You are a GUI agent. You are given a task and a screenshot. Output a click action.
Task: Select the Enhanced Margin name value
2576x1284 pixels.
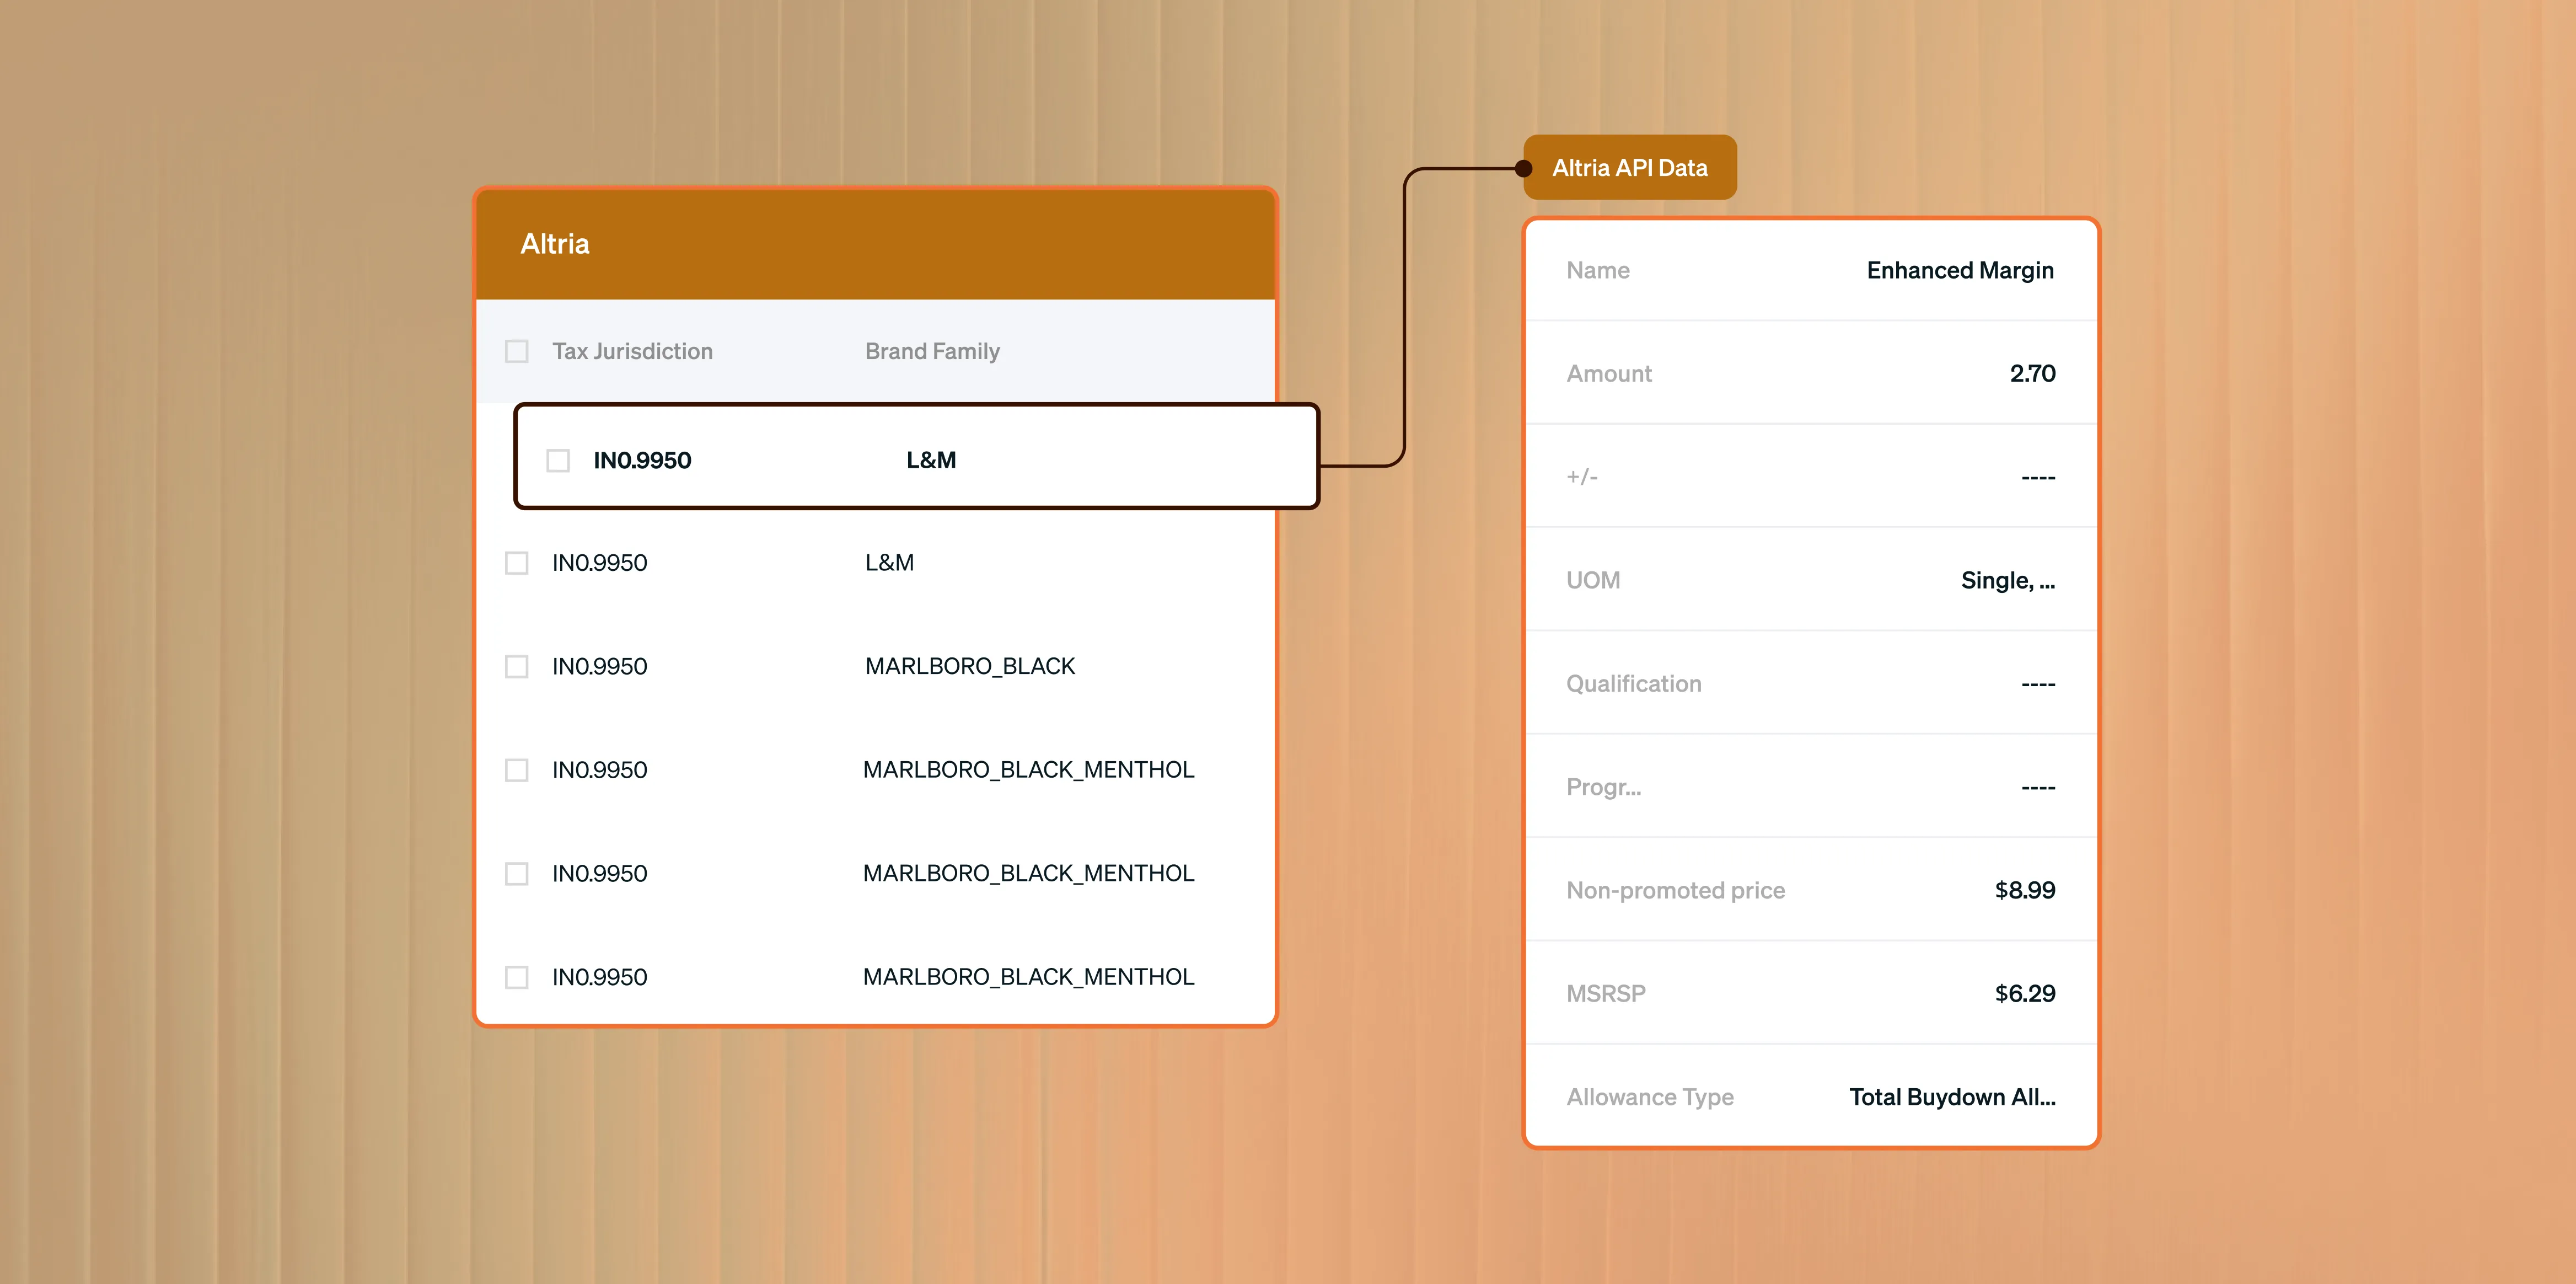(x=1959, y=270)
